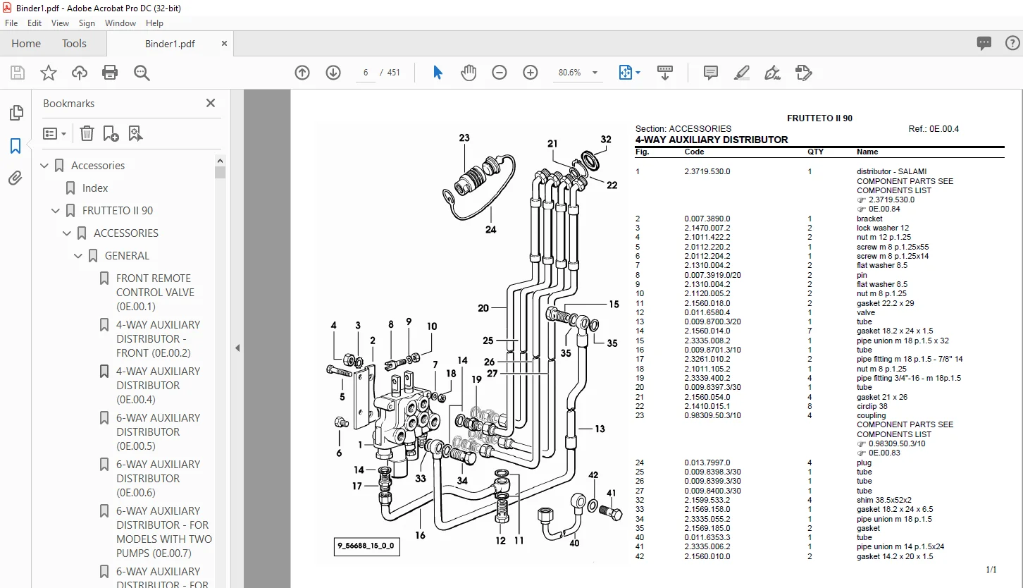The image size is (1023, 588).
Task: Collapse the Accessories bookmark
Action: click(45, 166)
